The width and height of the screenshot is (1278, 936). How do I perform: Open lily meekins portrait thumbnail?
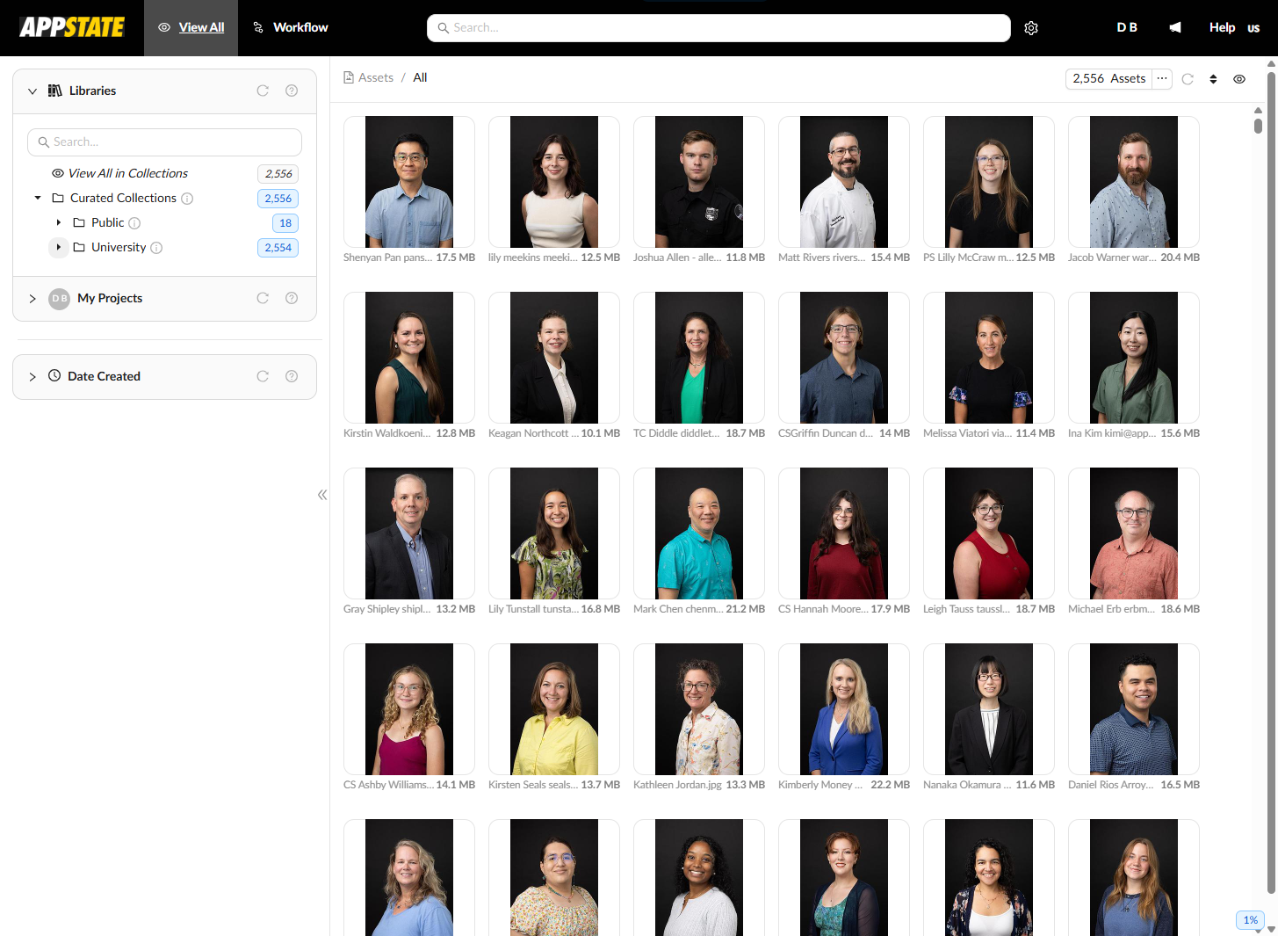point(554,182)
